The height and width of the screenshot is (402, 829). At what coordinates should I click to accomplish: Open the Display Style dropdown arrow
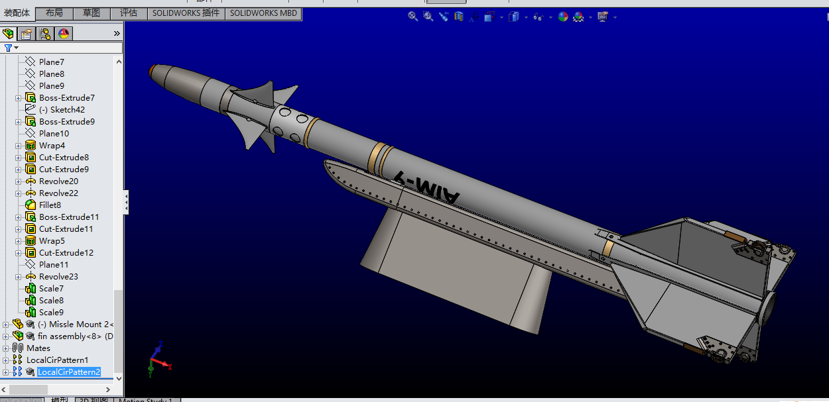pos(525,17)
